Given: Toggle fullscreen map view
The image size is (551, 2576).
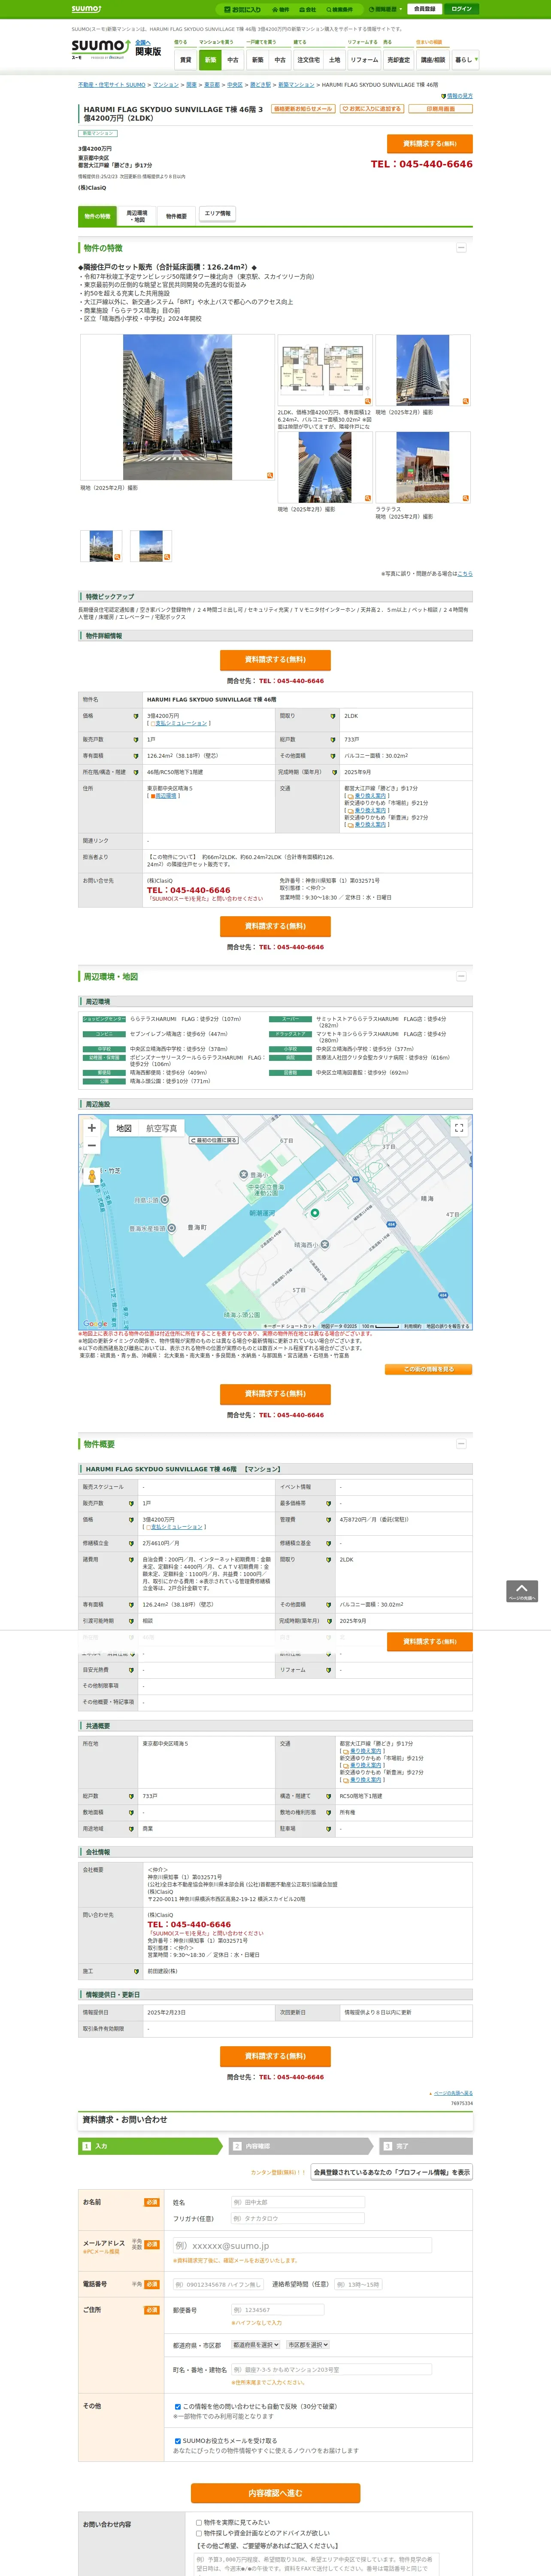Looking at the screenshot, I should coord(459,1128).
